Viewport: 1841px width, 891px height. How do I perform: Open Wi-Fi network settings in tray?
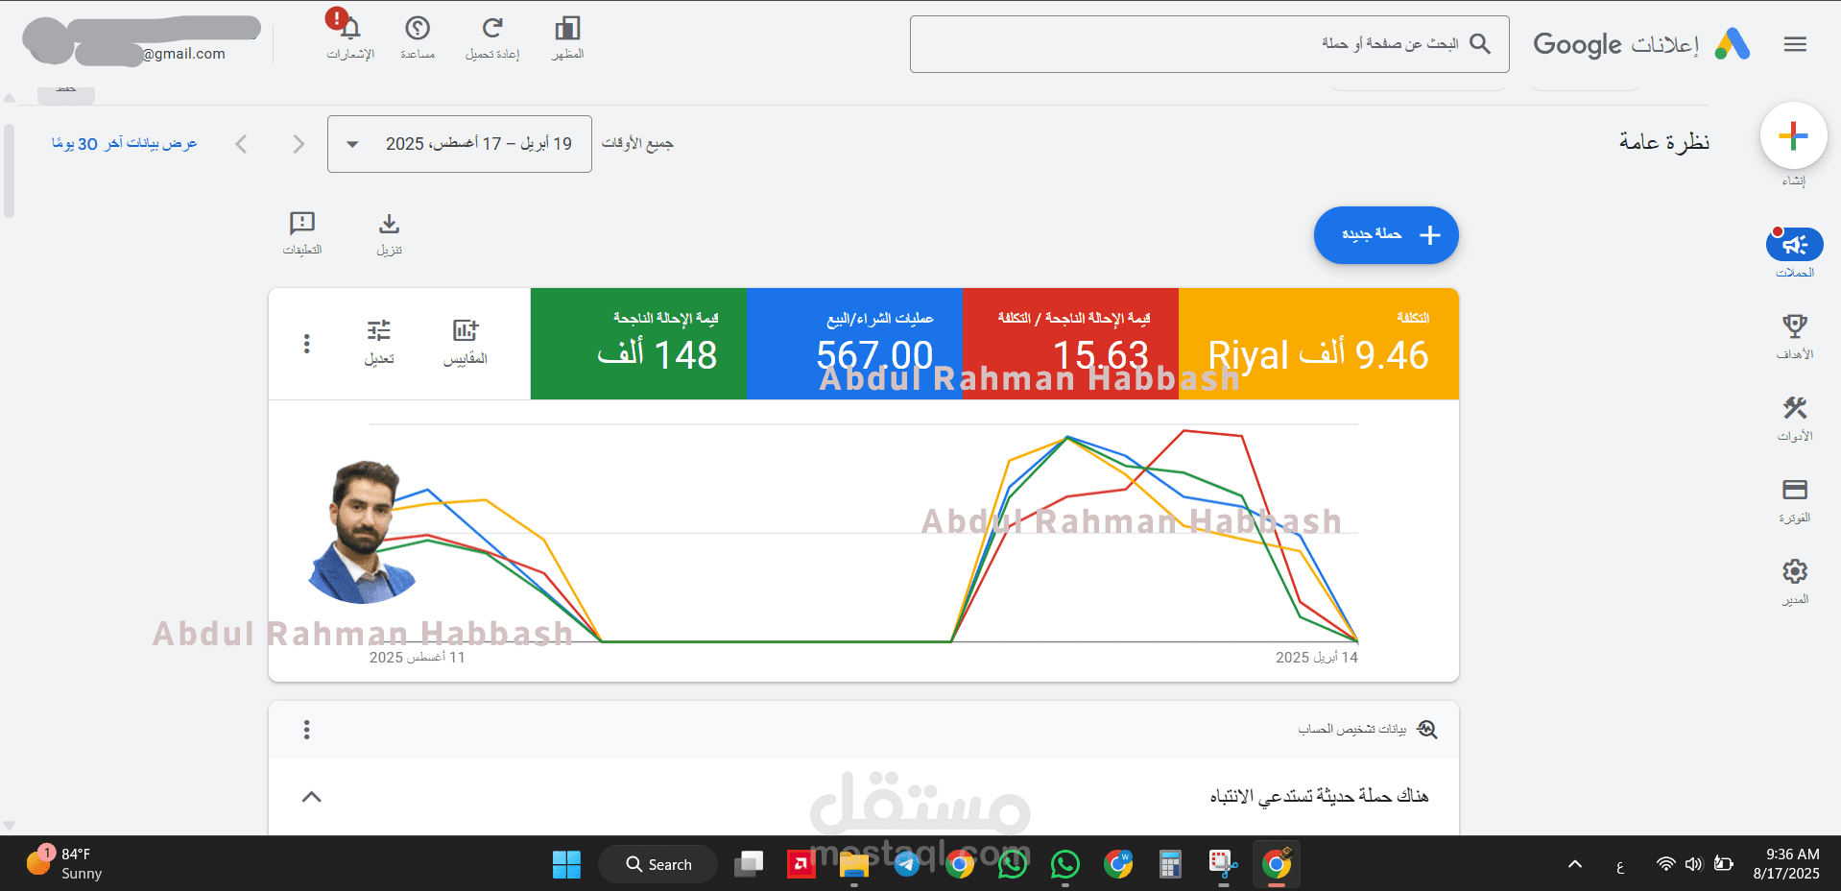pyautogui.click(x=1666, y=864)
